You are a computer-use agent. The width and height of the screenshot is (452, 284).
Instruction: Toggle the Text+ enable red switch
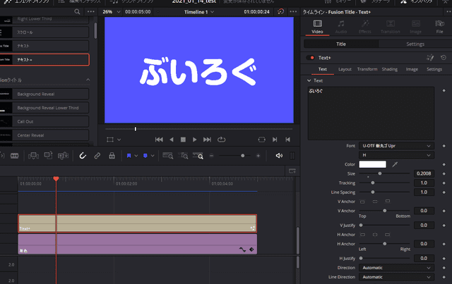pyautogui.click(x=311, y=58)
